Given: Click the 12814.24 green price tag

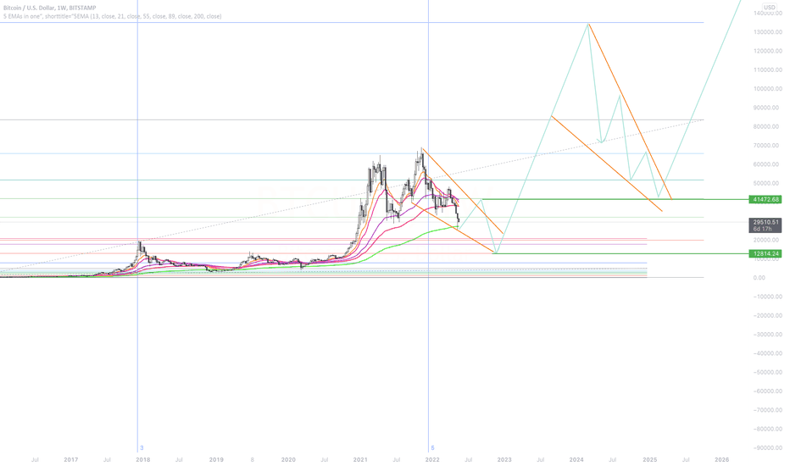Looking at the screenshot, I should click(x=765, y=253).
